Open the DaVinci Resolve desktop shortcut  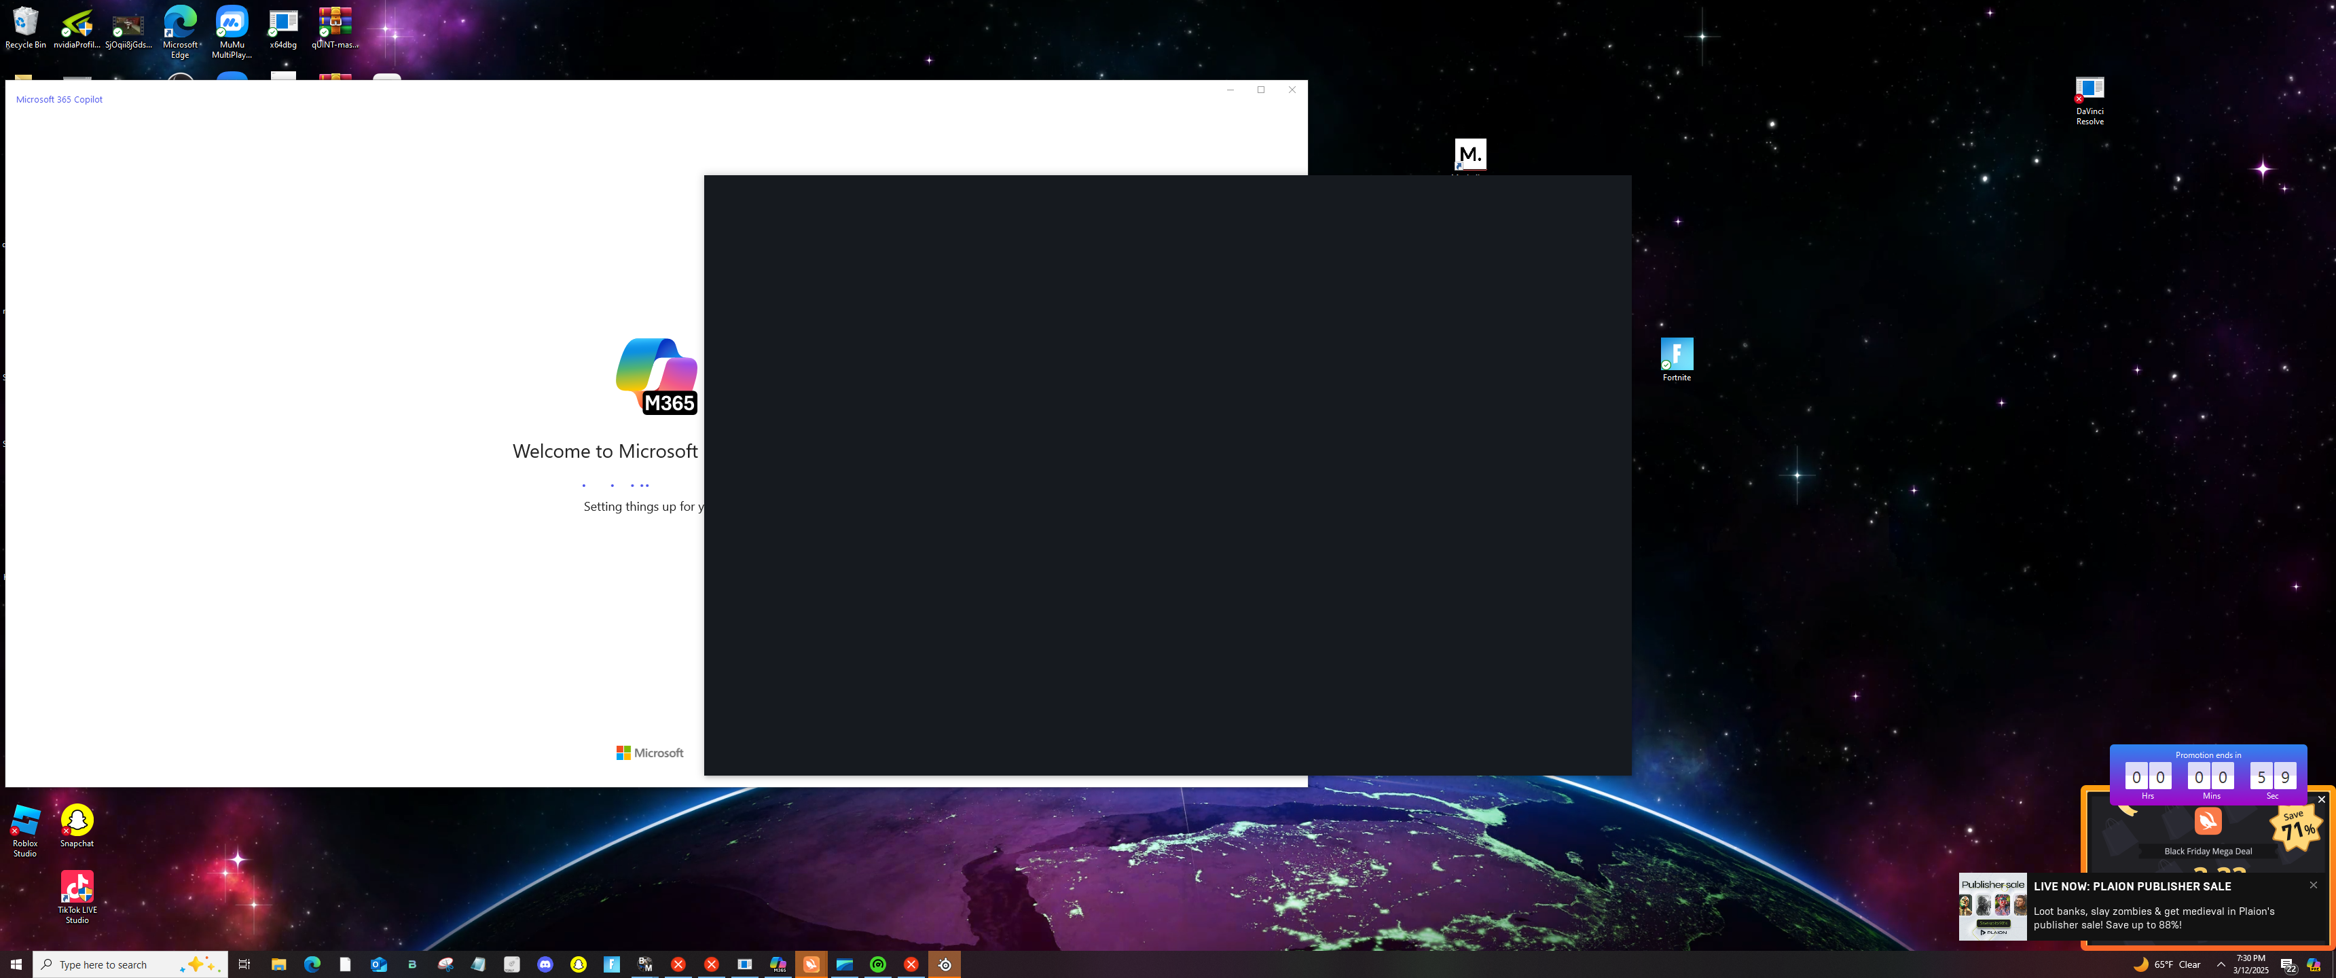click(x=2089, y=101)
